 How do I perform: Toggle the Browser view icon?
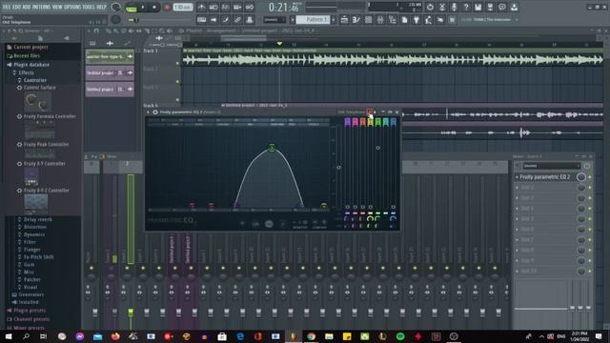392,19
